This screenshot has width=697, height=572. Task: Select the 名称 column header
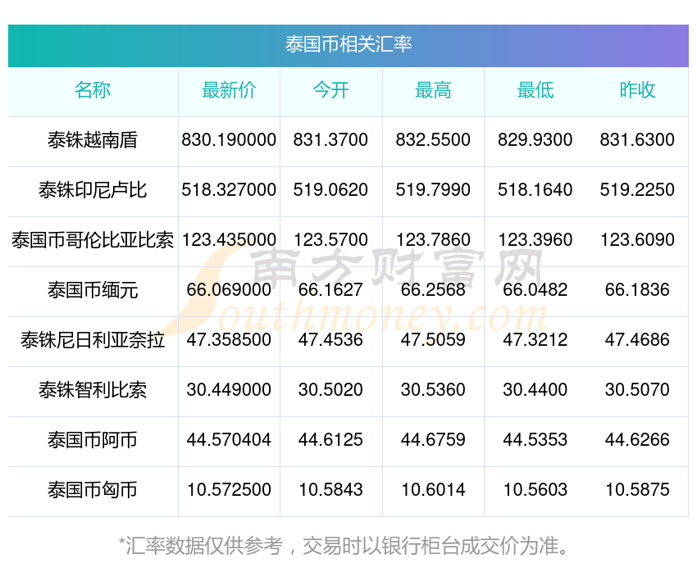coord(93,90)
